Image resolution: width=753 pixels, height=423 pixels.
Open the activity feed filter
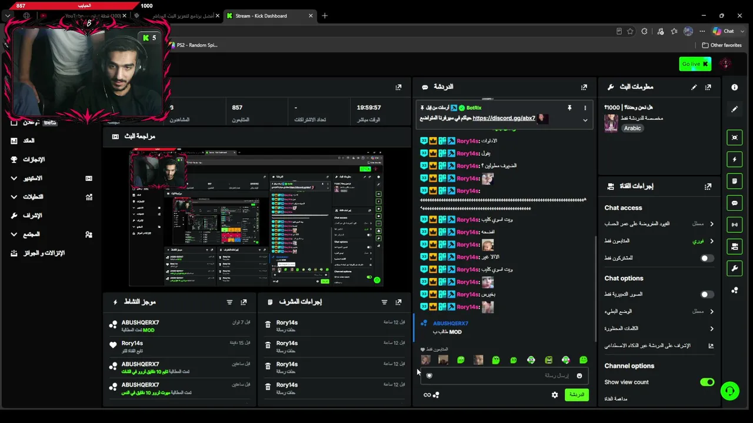229,302
